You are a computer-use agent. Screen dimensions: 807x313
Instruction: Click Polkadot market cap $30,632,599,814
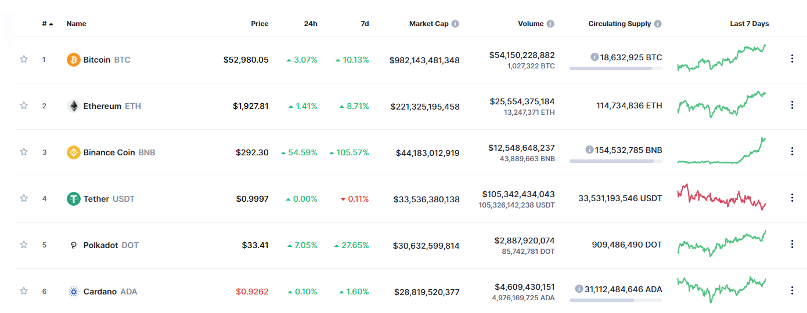coord(426,245)
